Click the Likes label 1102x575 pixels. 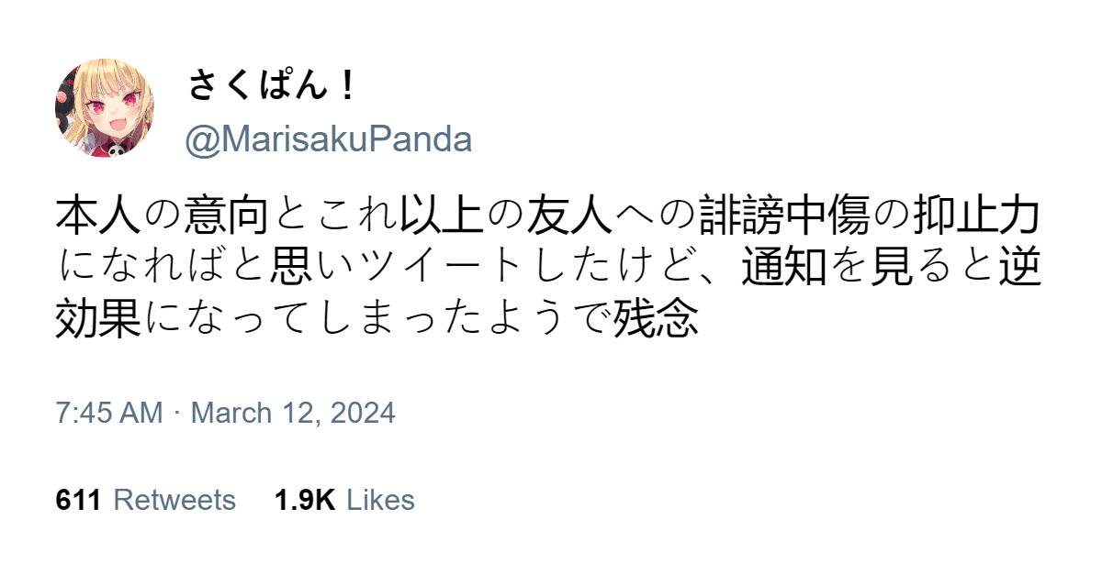(381, 500)
